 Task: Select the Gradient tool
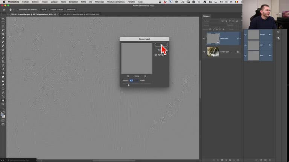click(3, 73)
